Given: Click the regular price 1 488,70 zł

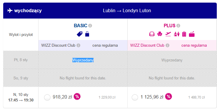Looking at the screenshot, I should click(196, 97).
